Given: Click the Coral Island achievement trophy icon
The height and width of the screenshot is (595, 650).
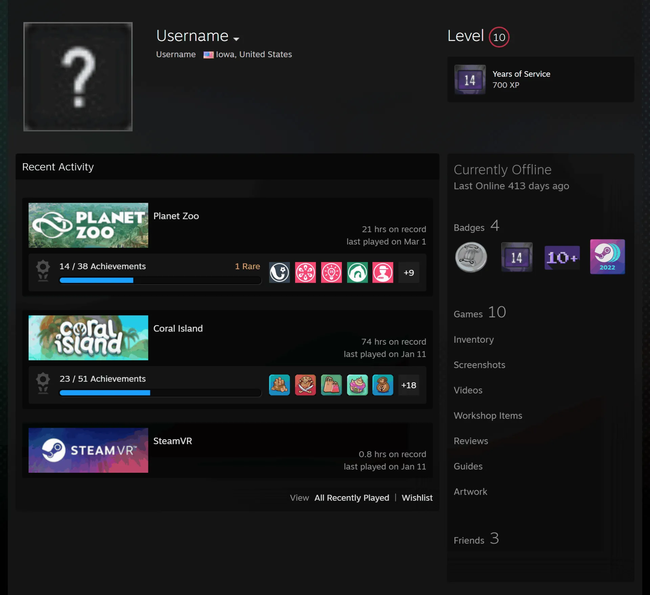Looking at the screenshot, I should 43,383.
